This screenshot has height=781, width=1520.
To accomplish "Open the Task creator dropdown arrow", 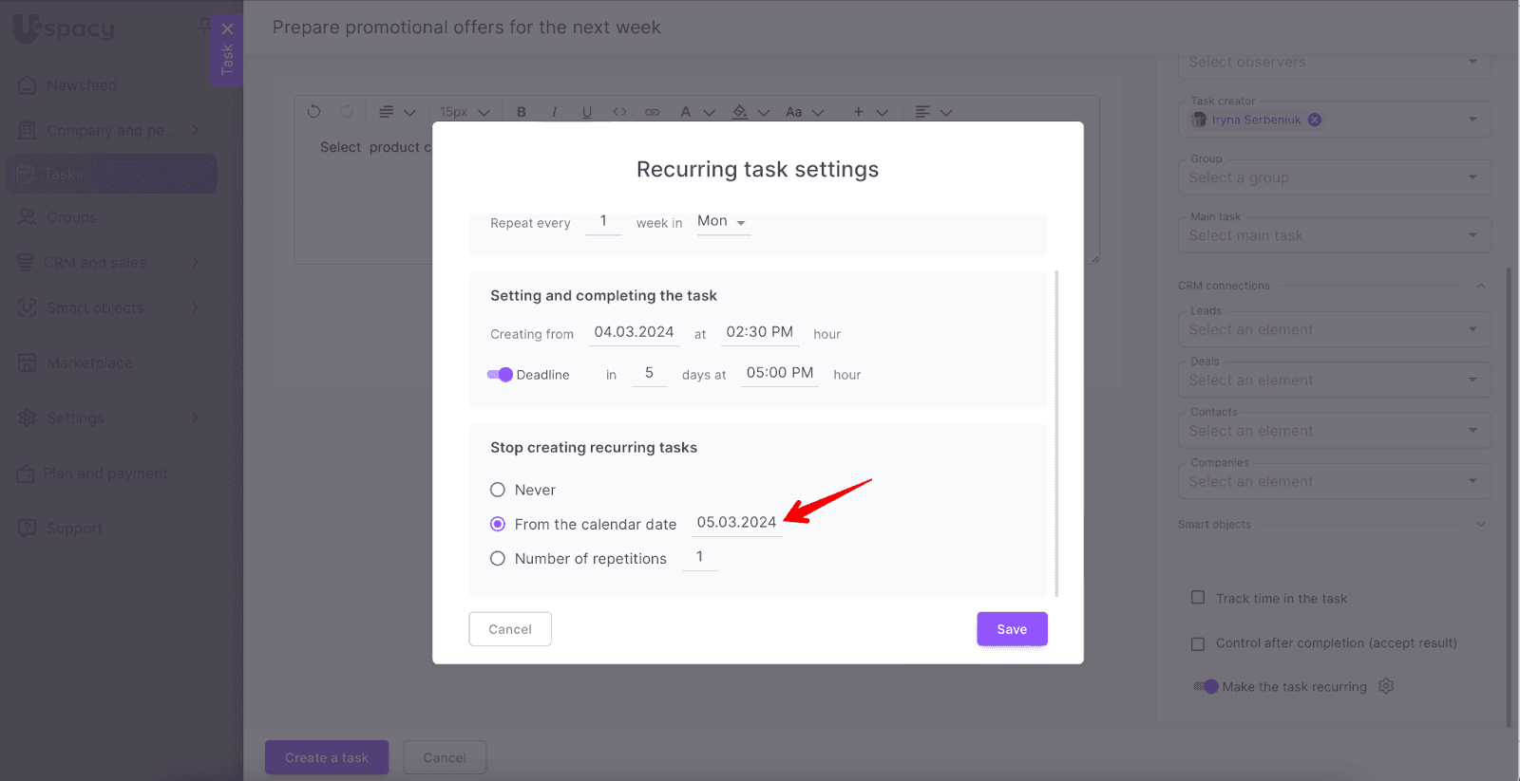I will click(x=1473, y=120).
